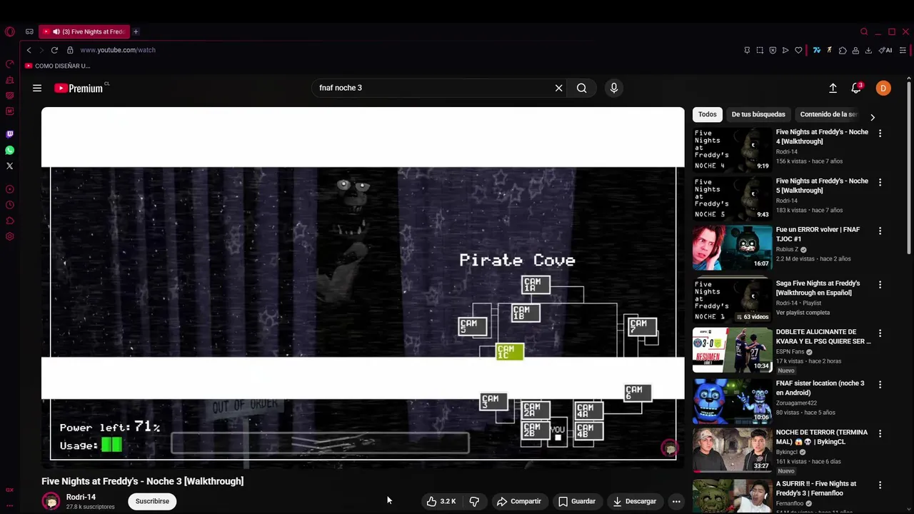Open A SUFRIR Fernanfloo video title
This screenshot has width=914, height=514.
(816, 488)
